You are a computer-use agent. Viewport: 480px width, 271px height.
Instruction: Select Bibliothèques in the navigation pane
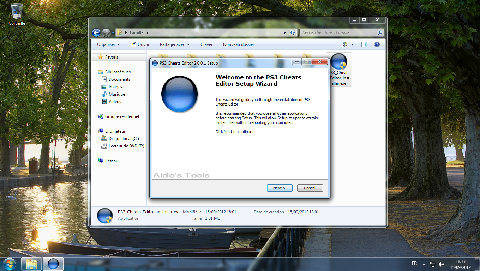(x=118, y=72)
